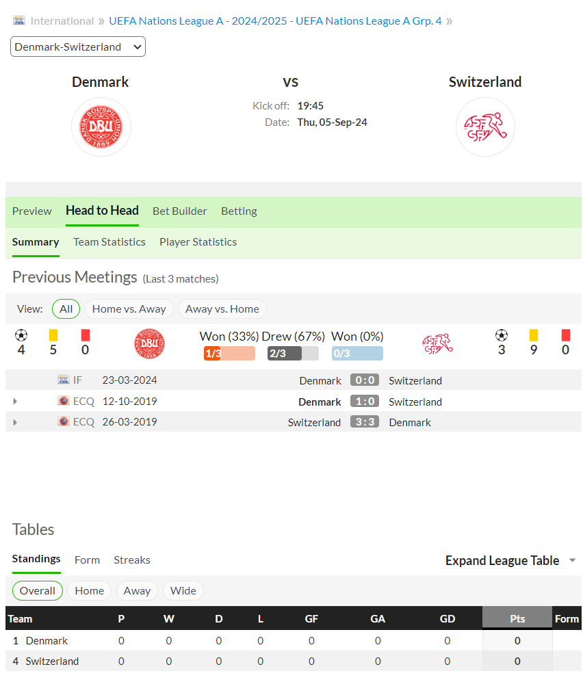Viewport: 583px width, 682px height.
Task: Click the 3:3 score badge
Action: (365, 422)
